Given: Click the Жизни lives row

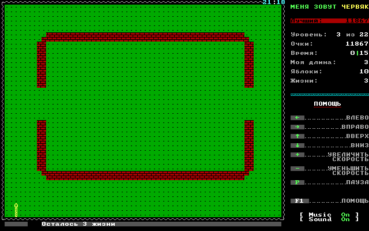Looking at the screenshot, I should pos(330,81).
